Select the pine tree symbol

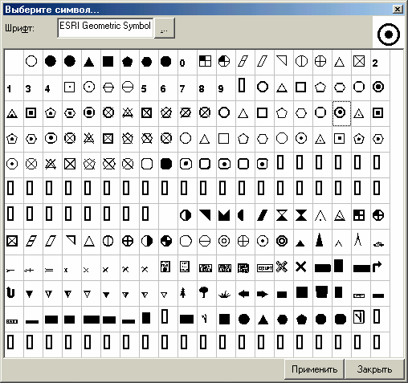[183, 293]
